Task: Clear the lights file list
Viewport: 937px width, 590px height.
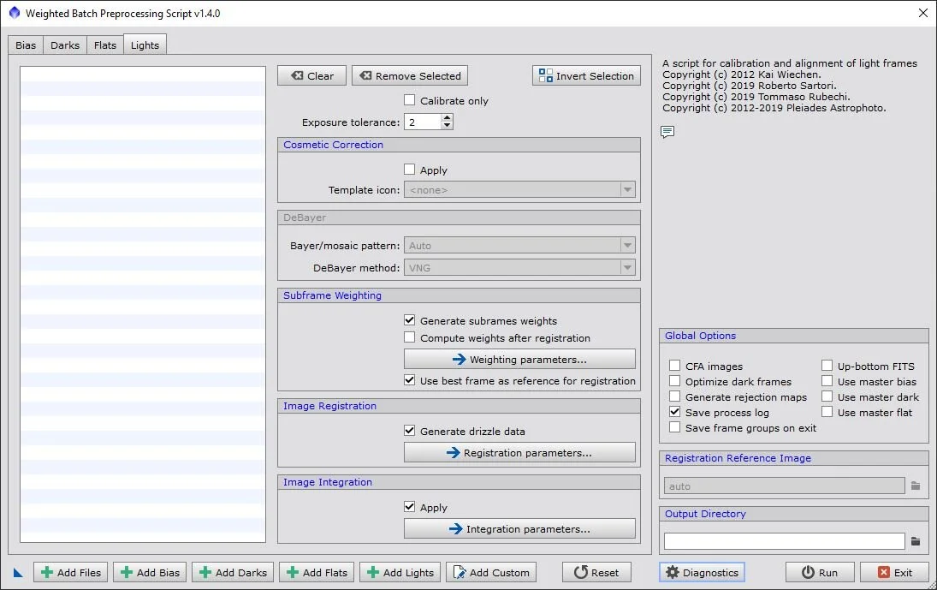Action: click(312, 76)
